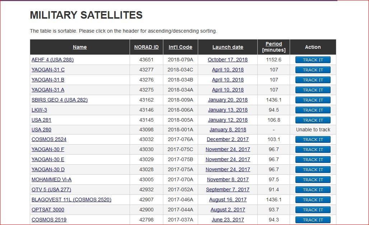
Task: Track the OPTSAT 3000 satellite
Action: tap(313, 210)
